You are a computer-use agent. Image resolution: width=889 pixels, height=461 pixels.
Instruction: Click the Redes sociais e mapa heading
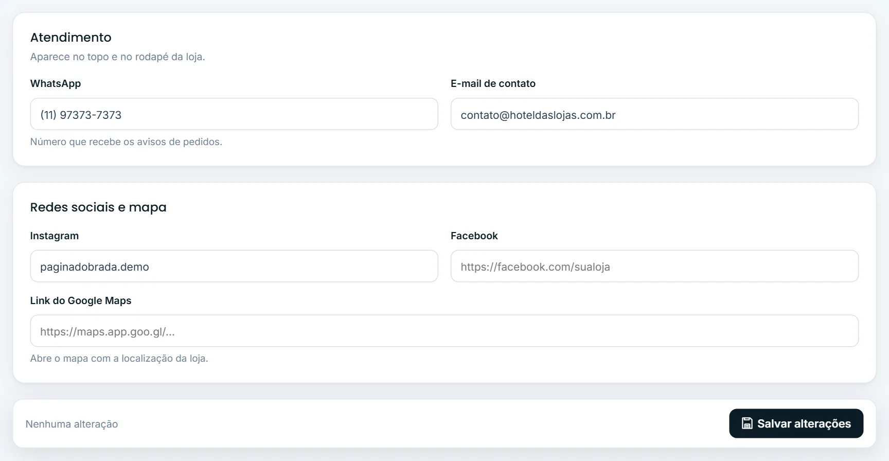98,207
